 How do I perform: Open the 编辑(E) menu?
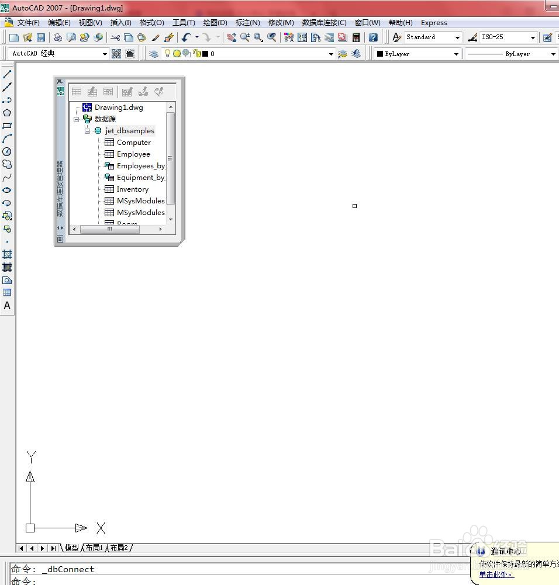point(59,23)
